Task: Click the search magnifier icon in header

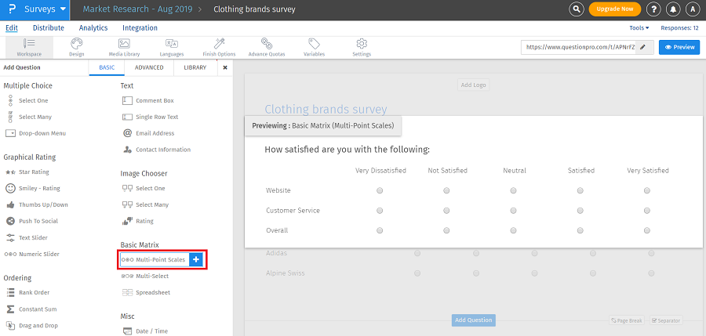Action: click(577, 9)
